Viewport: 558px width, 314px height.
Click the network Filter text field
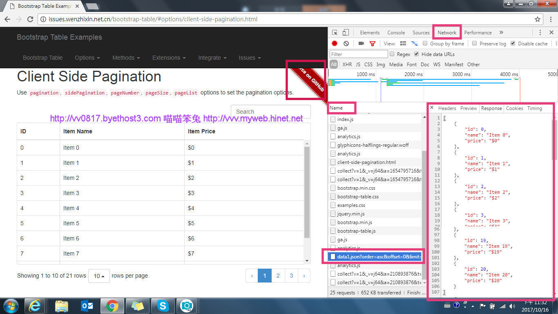(x=359, y=54)
